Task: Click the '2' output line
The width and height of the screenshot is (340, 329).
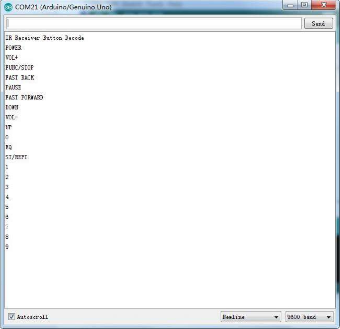Action: (7, 177)
